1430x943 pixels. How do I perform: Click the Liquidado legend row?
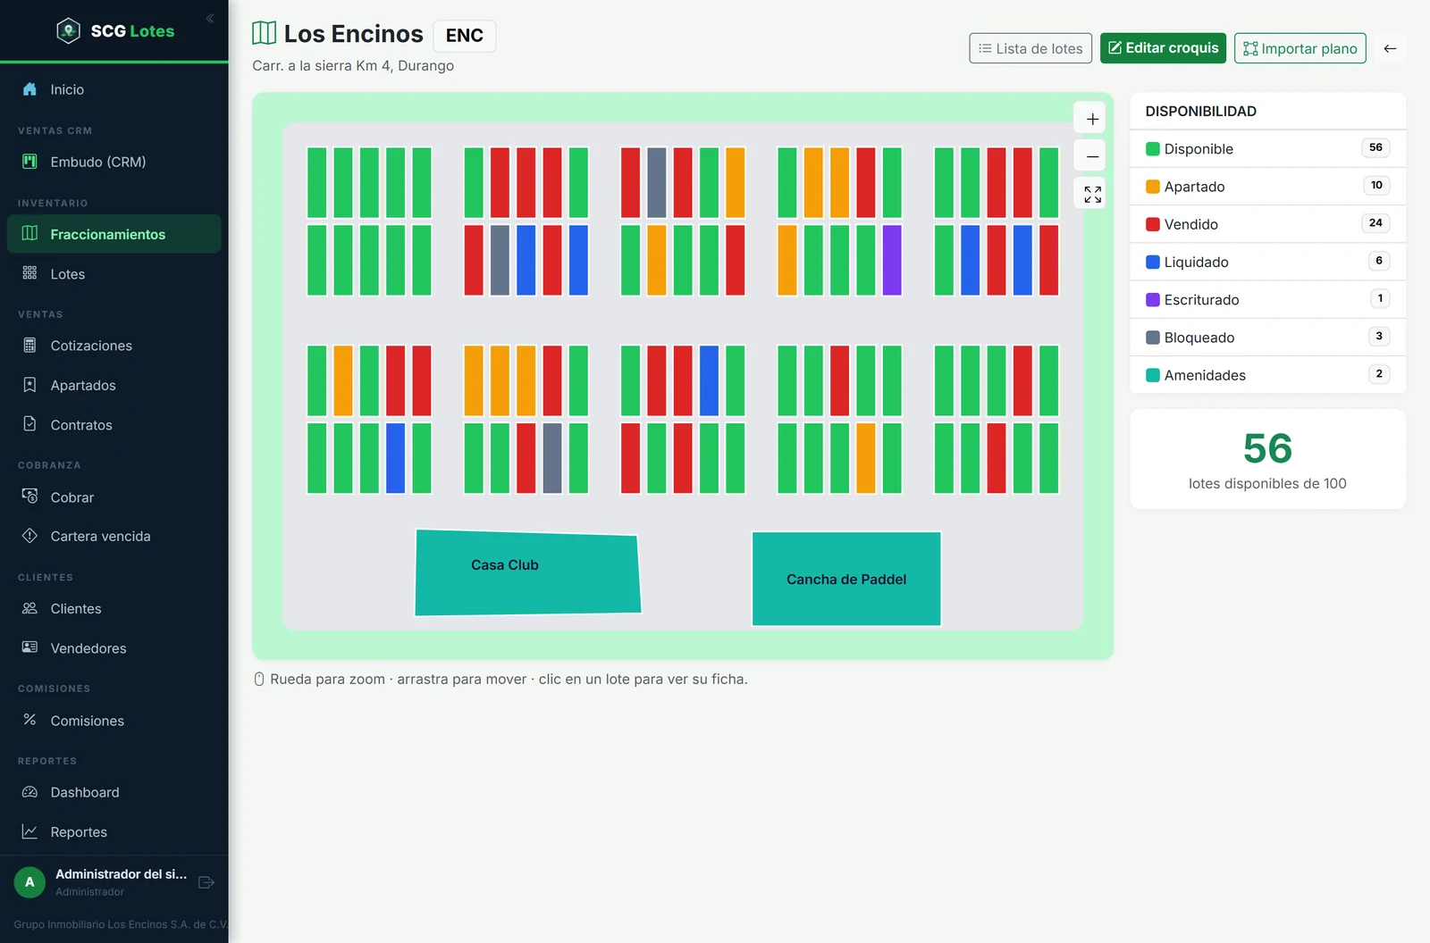click(x=1267, y=262)
